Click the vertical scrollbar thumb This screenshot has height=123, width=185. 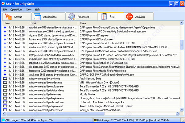pos(182,45)
